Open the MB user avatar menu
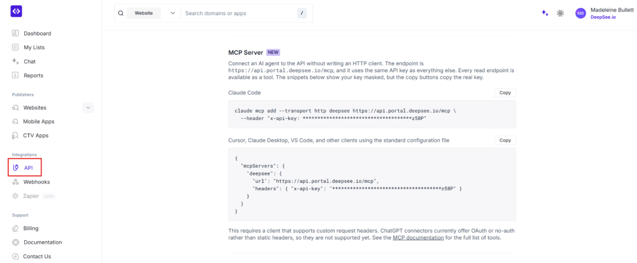Screen dimensions: 637x263 (580, 13)
